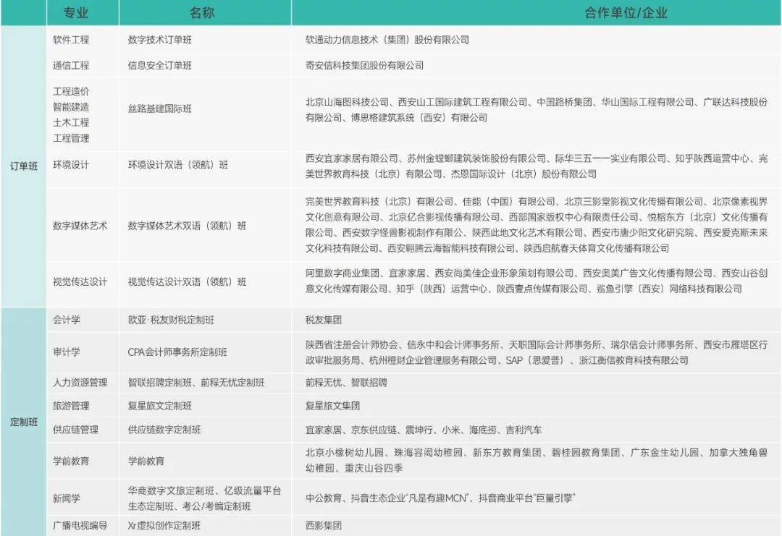Image resolution: width=782 pixels, height=536 pixels.
Task: Click the 会计学 major cell
Action: pos(67,319)
